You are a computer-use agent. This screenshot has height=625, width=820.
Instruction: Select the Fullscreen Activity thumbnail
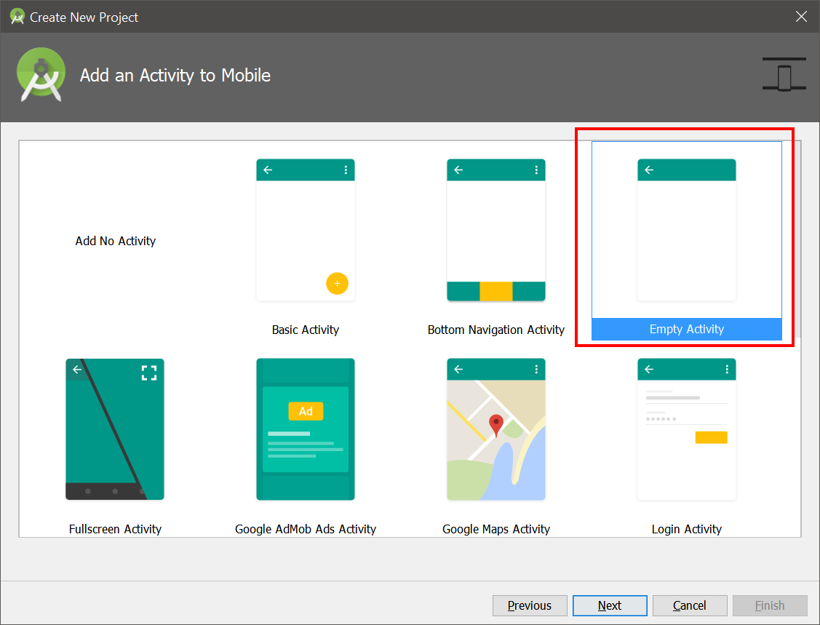coord(115,429)
